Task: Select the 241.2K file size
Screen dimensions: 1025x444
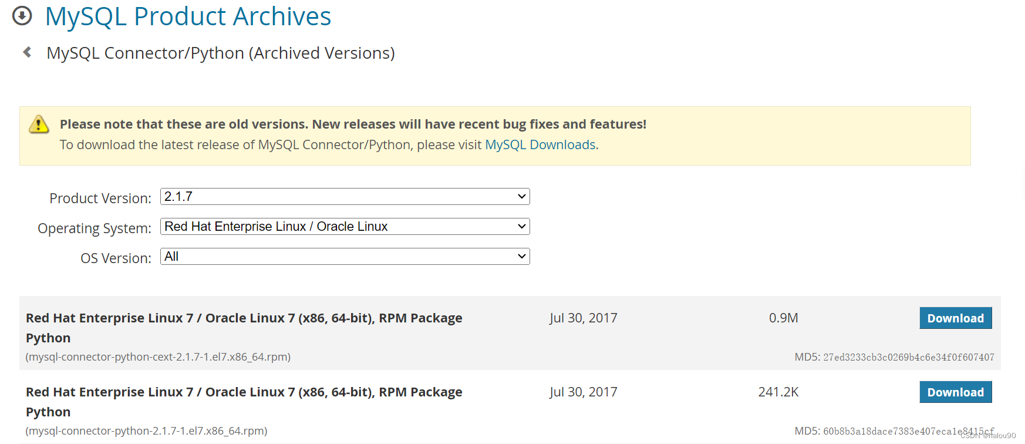Action: (778, 392)
